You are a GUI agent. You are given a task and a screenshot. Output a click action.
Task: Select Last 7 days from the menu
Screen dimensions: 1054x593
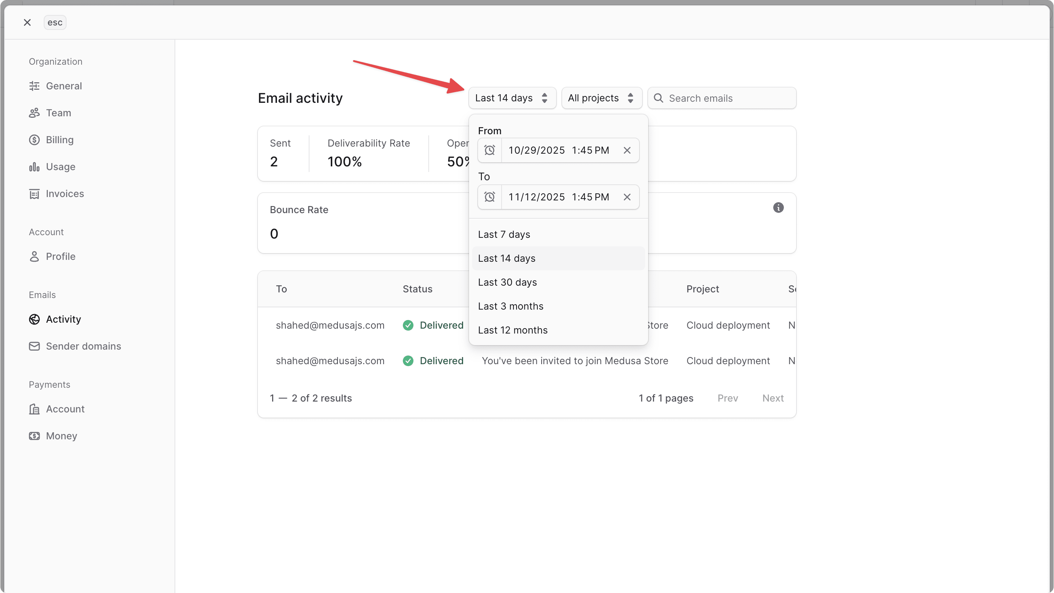pos(504,234)
